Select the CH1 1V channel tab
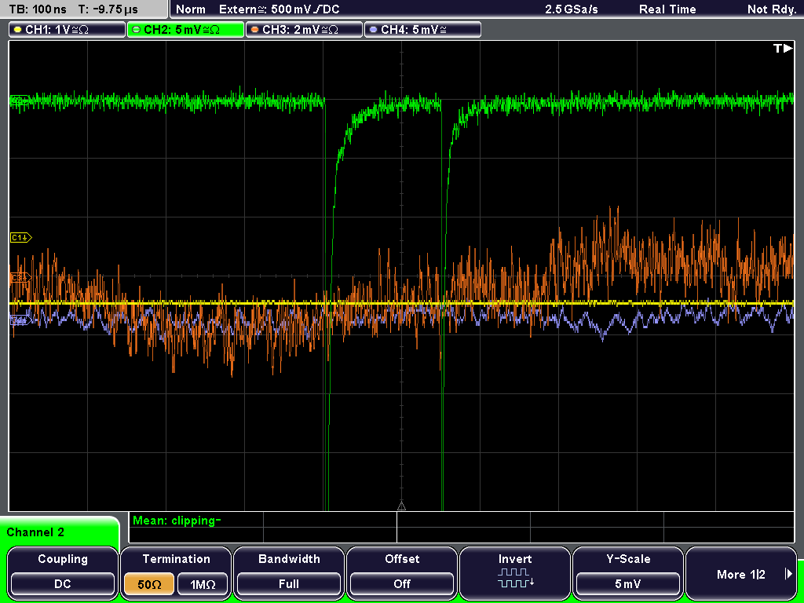 68,30
